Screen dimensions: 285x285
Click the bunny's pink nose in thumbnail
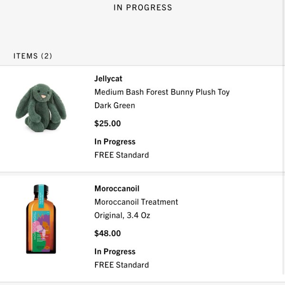pyautogui.click(x=44, y=96)
